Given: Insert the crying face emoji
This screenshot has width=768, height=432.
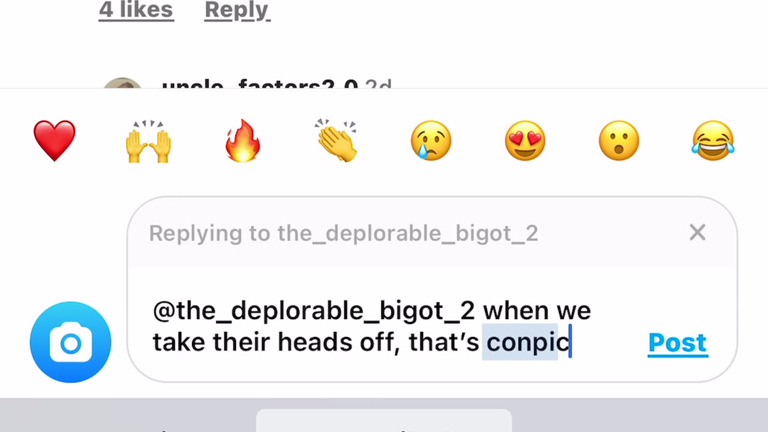Looking at the screenshot, I should coord(430,140).
